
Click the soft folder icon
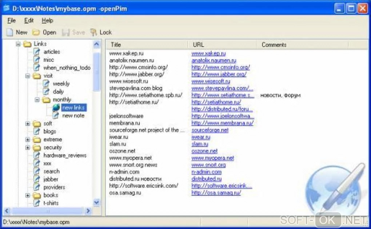[x=37, y=123]
